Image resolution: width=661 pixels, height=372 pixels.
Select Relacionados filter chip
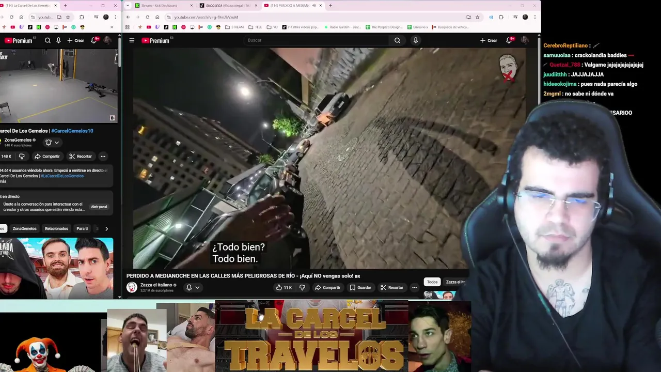56,228
